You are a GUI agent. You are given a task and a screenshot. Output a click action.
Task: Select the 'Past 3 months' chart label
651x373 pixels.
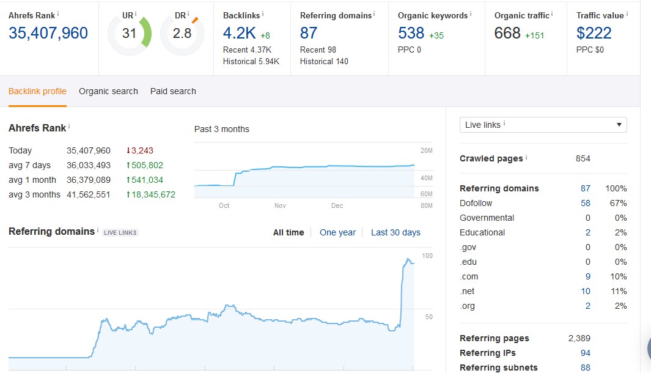pos(222,129)
